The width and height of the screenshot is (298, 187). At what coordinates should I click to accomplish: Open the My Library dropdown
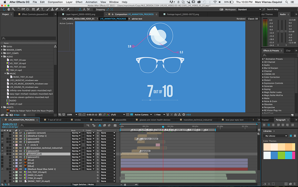click(x=275, y=136)
